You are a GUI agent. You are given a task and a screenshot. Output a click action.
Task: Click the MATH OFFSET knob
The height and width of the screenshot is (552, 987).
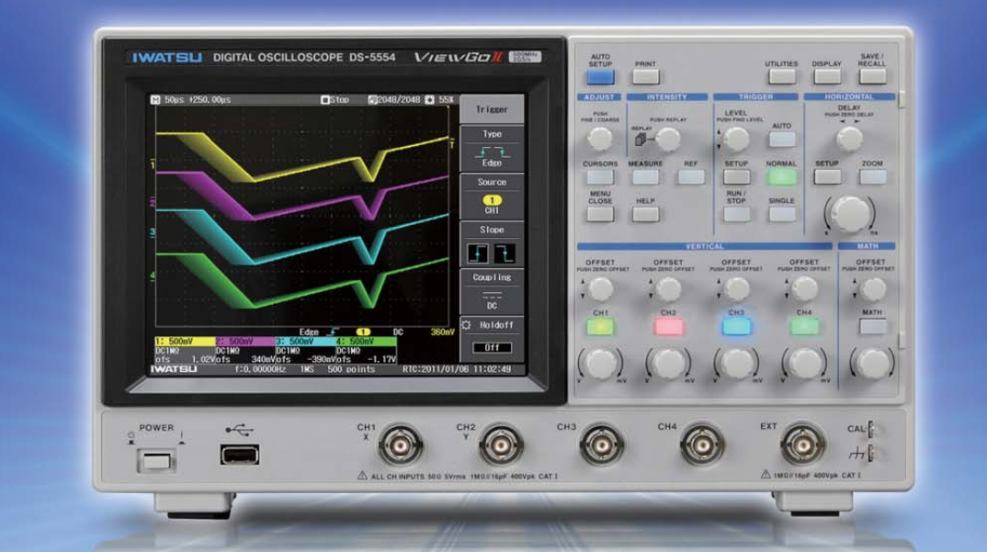[872, 289]
